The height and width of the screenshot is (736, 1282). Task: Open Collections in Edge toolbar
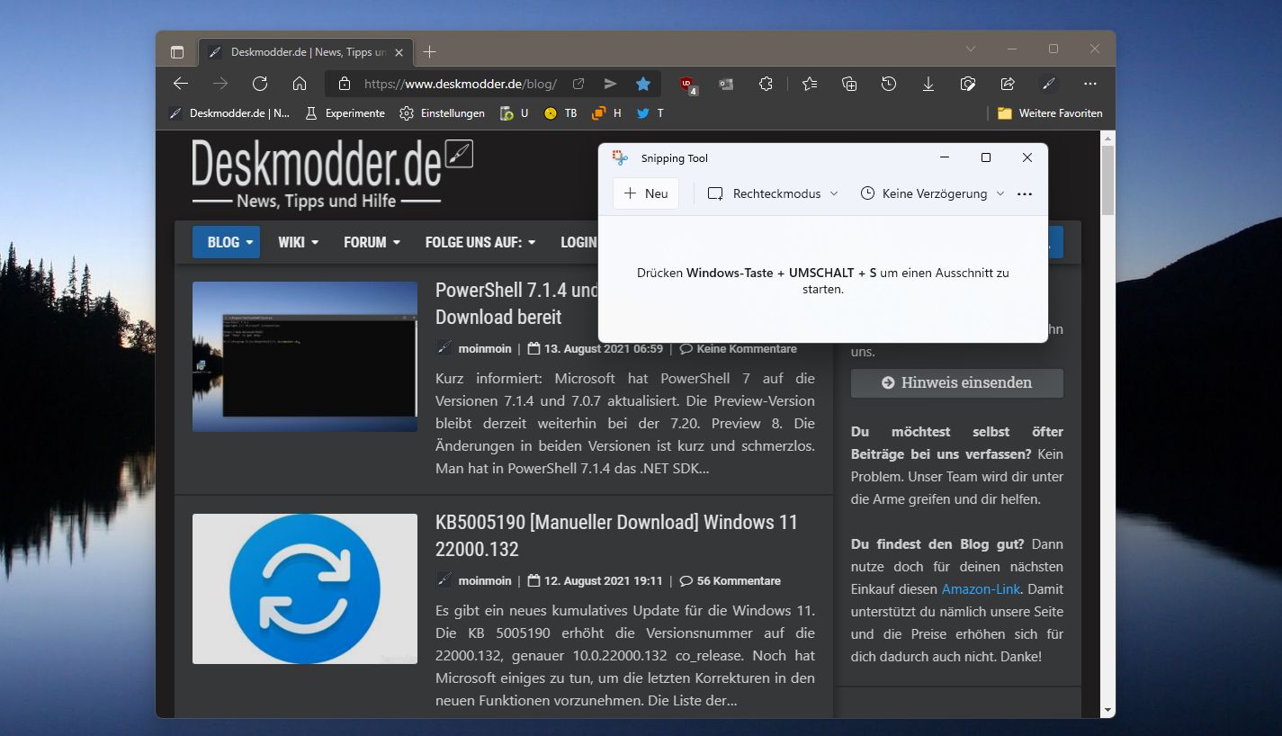coord(849,84)
